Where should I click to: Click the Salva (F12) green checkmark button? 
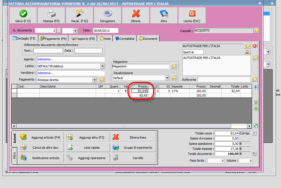pyautogui.click(x=23, y=16)
